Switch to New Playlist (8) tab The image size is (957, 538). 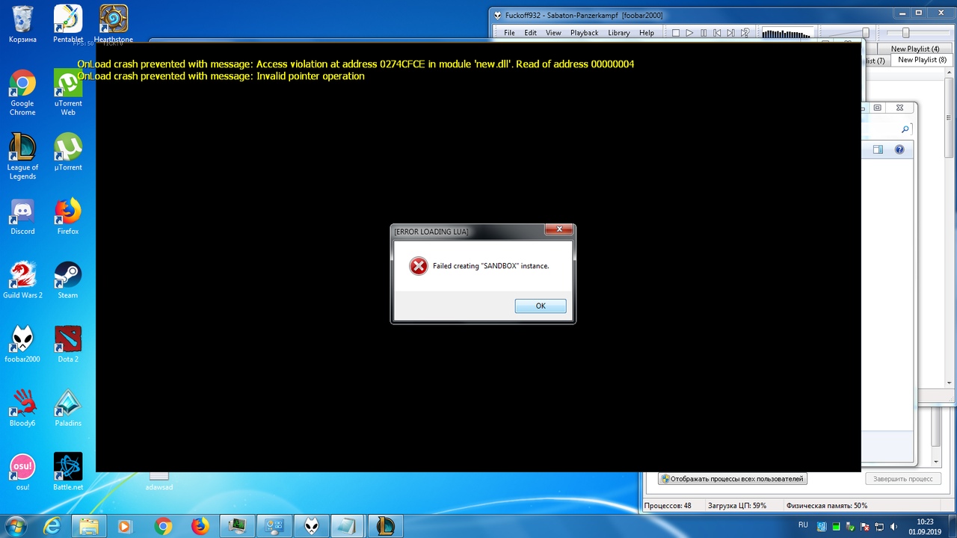point(922,60)
